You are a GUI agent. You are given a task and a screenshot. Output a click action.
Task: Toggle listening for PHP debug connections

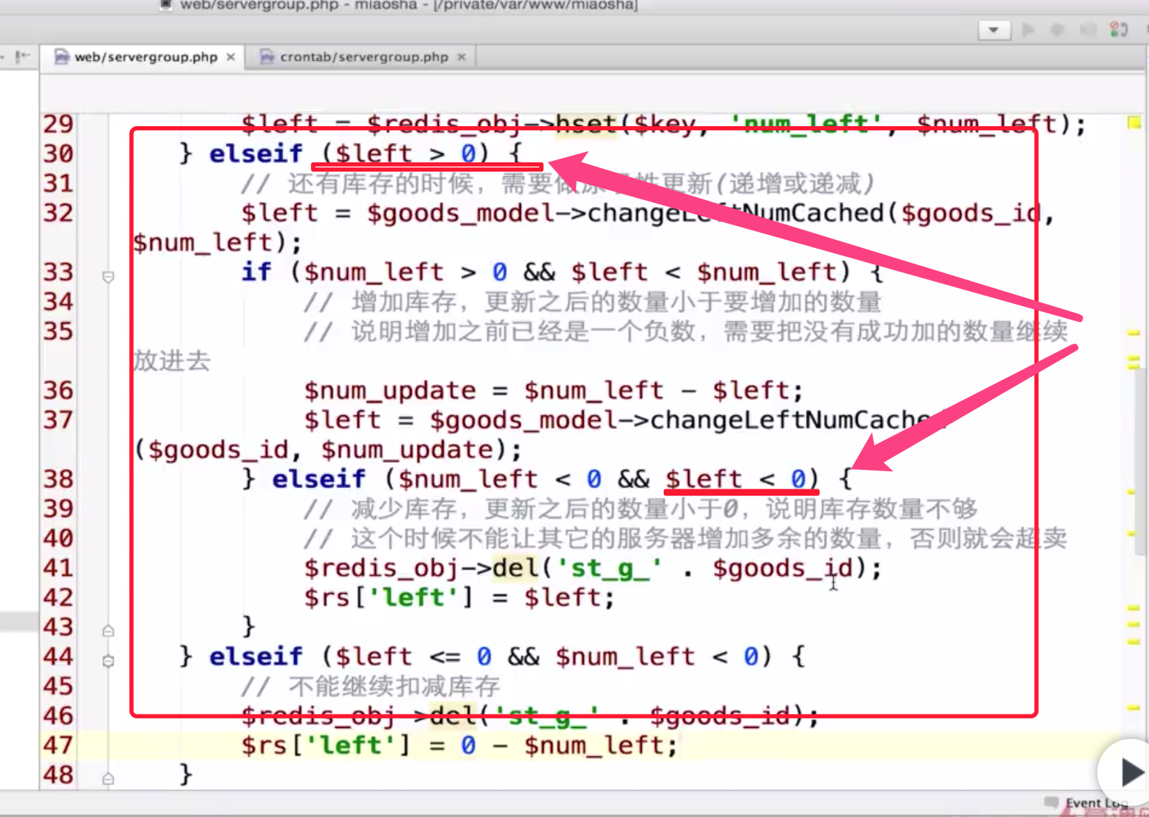click(x=1118, y=30)
